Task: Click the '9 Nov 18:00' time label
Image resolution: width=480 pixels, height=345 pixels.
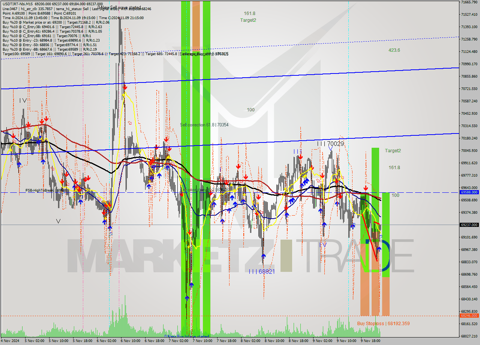Action: (370, 341)
